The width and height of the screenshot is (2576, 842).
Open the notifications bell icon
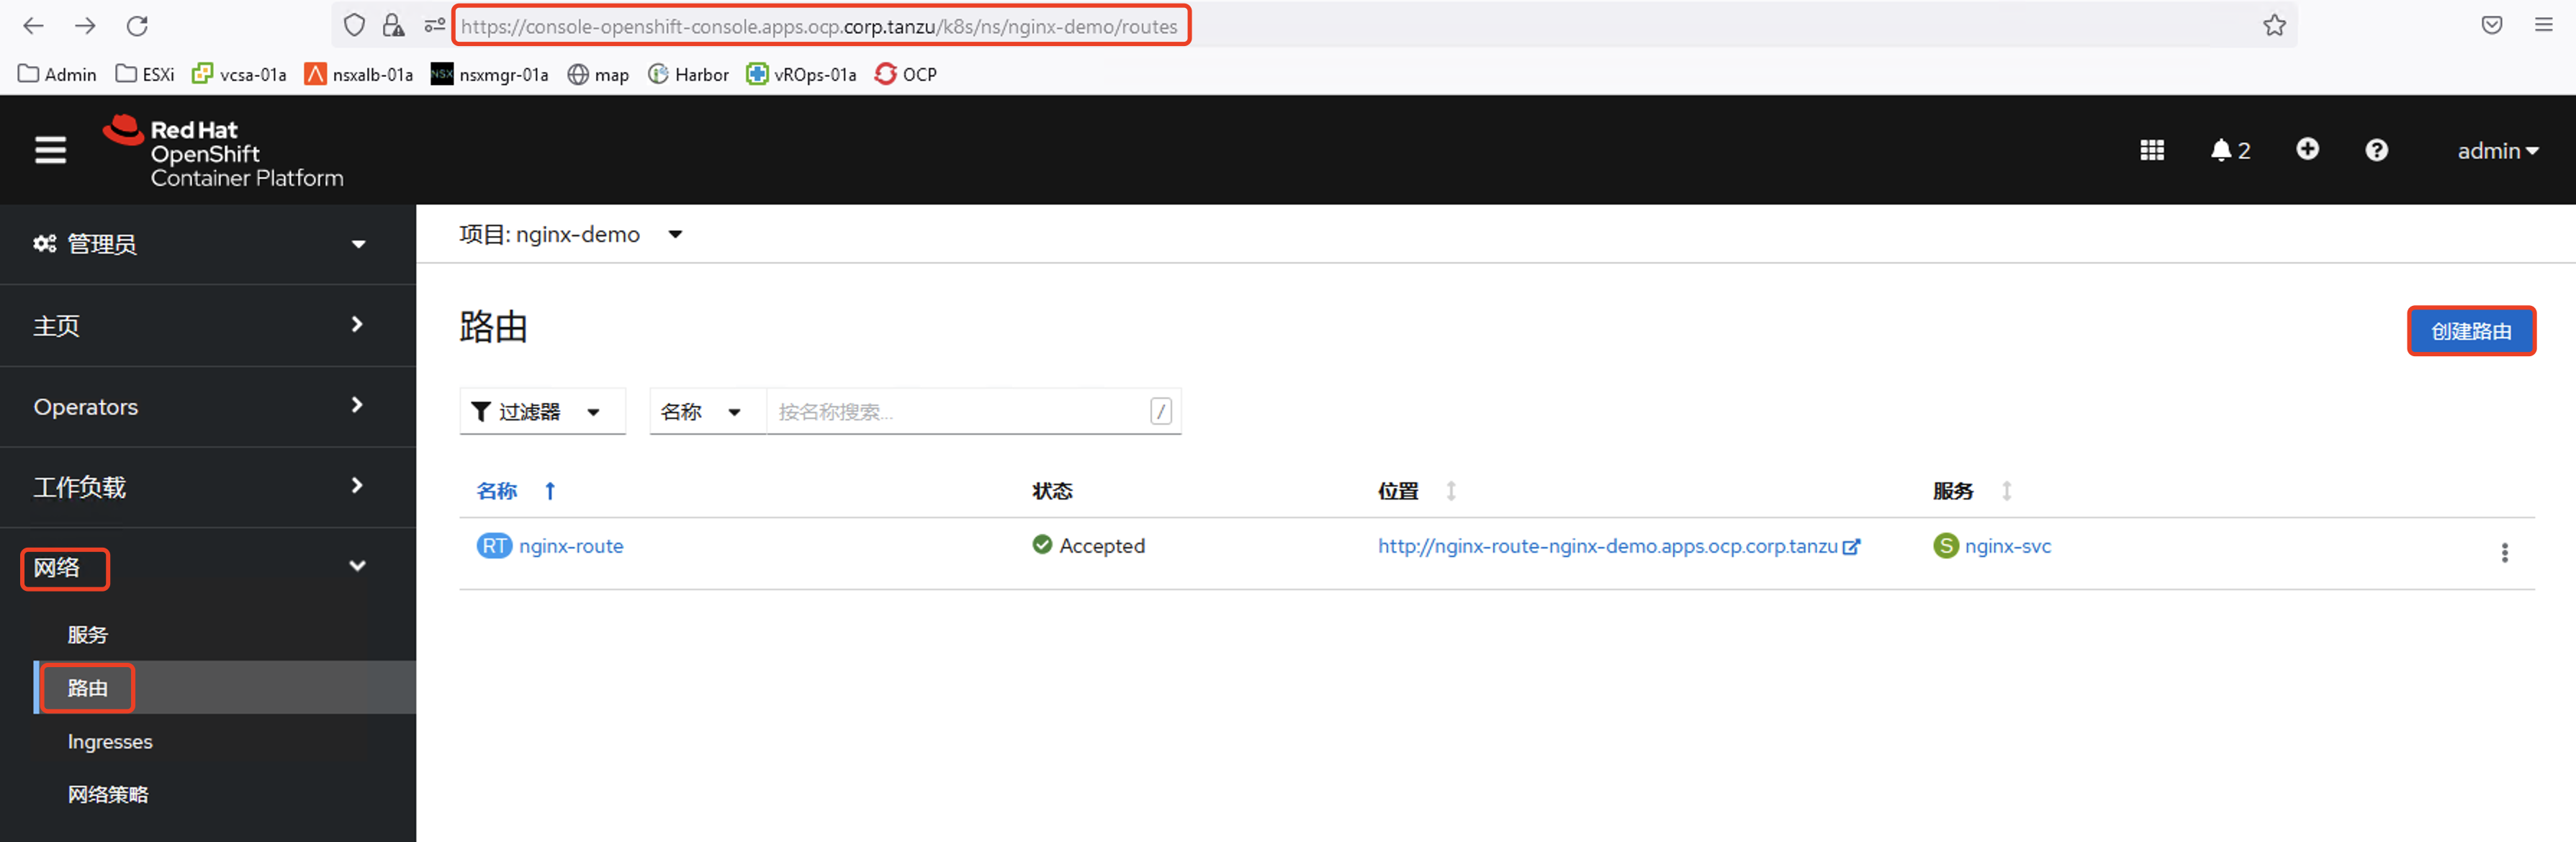click(2222, 150)
